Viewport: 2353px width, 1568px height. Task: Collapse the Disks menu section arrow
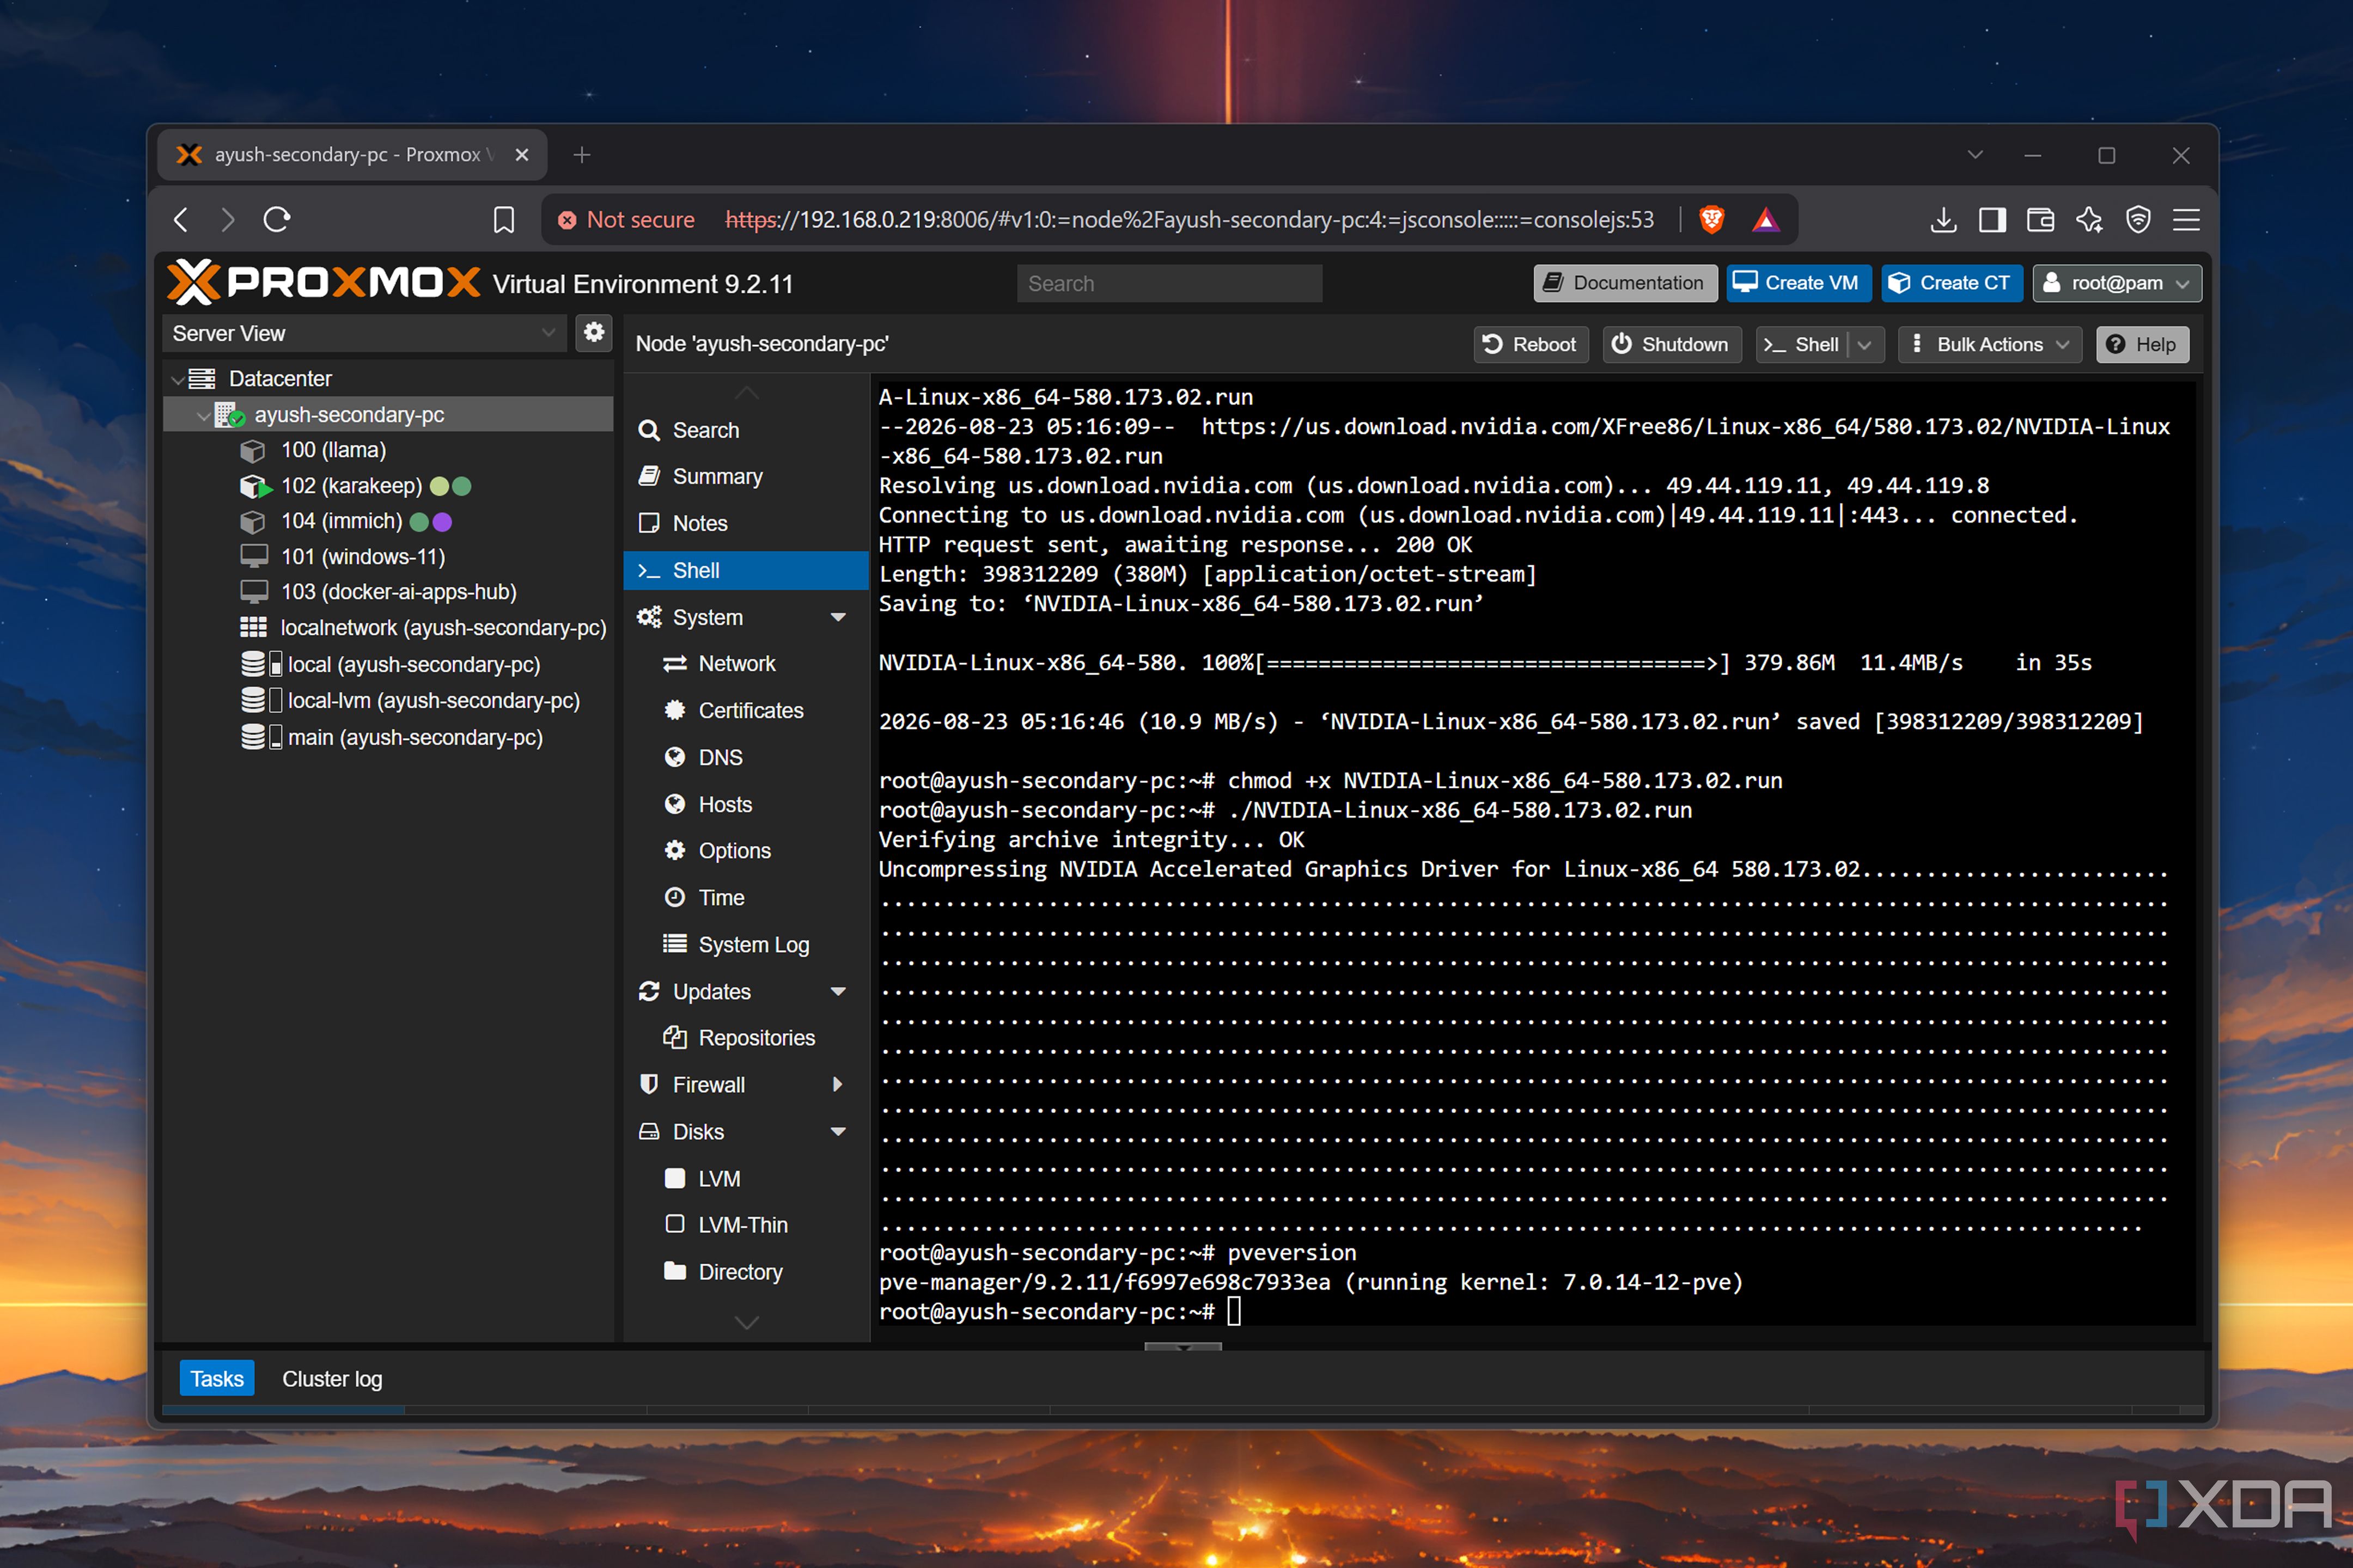click(838, 1131)
